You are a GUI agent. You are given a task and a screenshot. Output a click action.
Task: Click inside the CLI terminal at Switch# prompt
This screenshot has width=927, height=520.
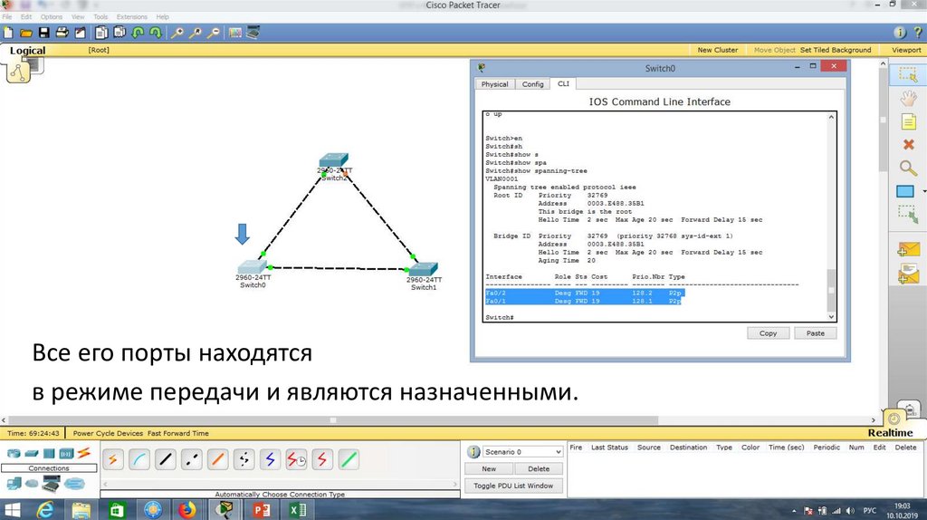tap(500, 318)
